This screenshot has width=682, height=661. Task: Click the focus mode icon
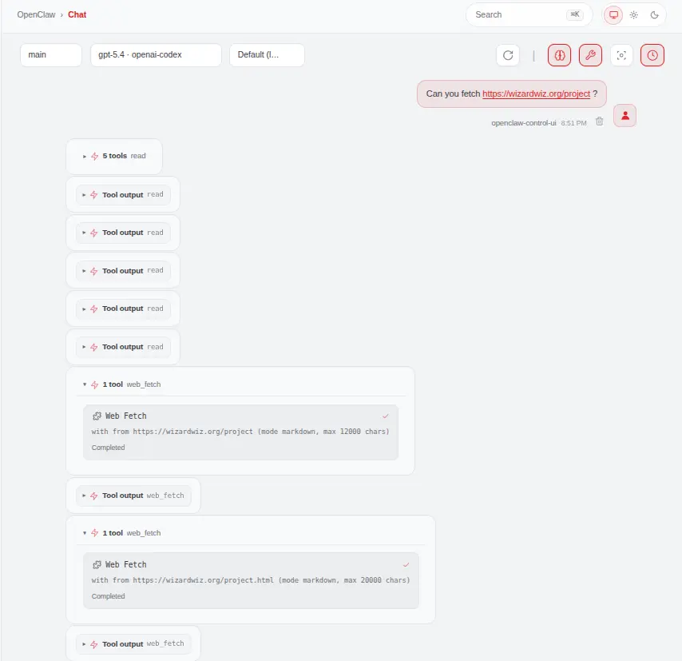pos(621,55)
